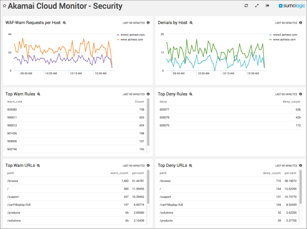
Task: Expand dashboard to full screen
Action: click(x=257, y=6)
